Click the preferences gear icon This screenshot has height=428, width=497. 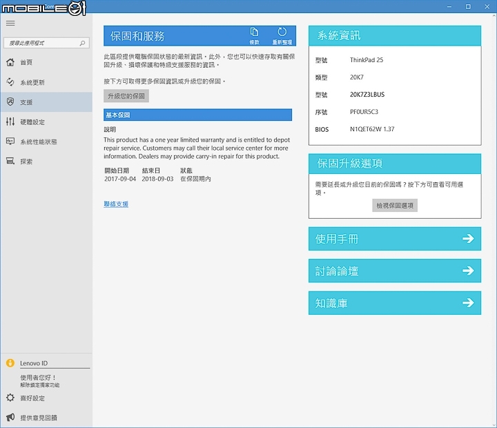tap(10, 398)
